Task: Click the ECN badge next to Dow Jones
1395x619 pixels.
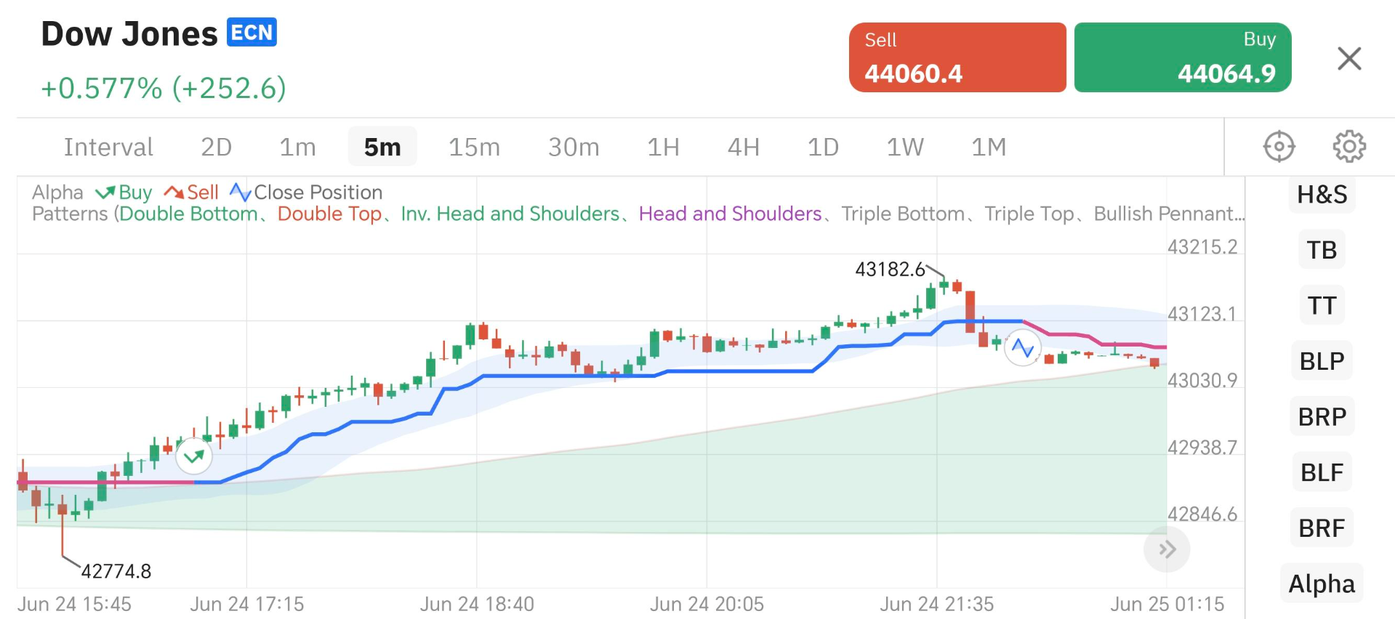Action: click(x=252, y=33)
